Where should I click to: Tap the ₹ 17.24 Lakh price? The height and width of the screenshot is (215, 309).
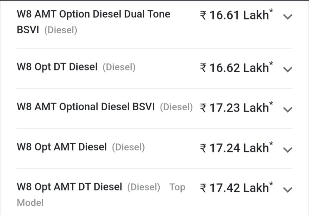click(237, 148)
